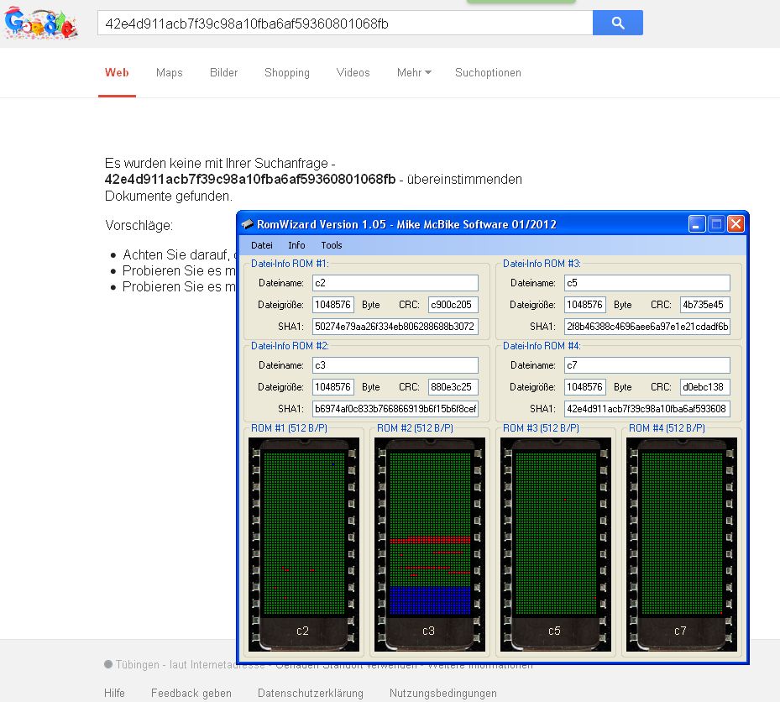Close the RomWizard window
The height and width of the screenshot is (702, 780).
(x=736, y=224)
